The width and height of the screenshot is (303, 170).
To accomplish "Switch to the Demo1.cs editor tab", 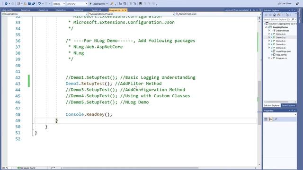I will pos(97,10).
